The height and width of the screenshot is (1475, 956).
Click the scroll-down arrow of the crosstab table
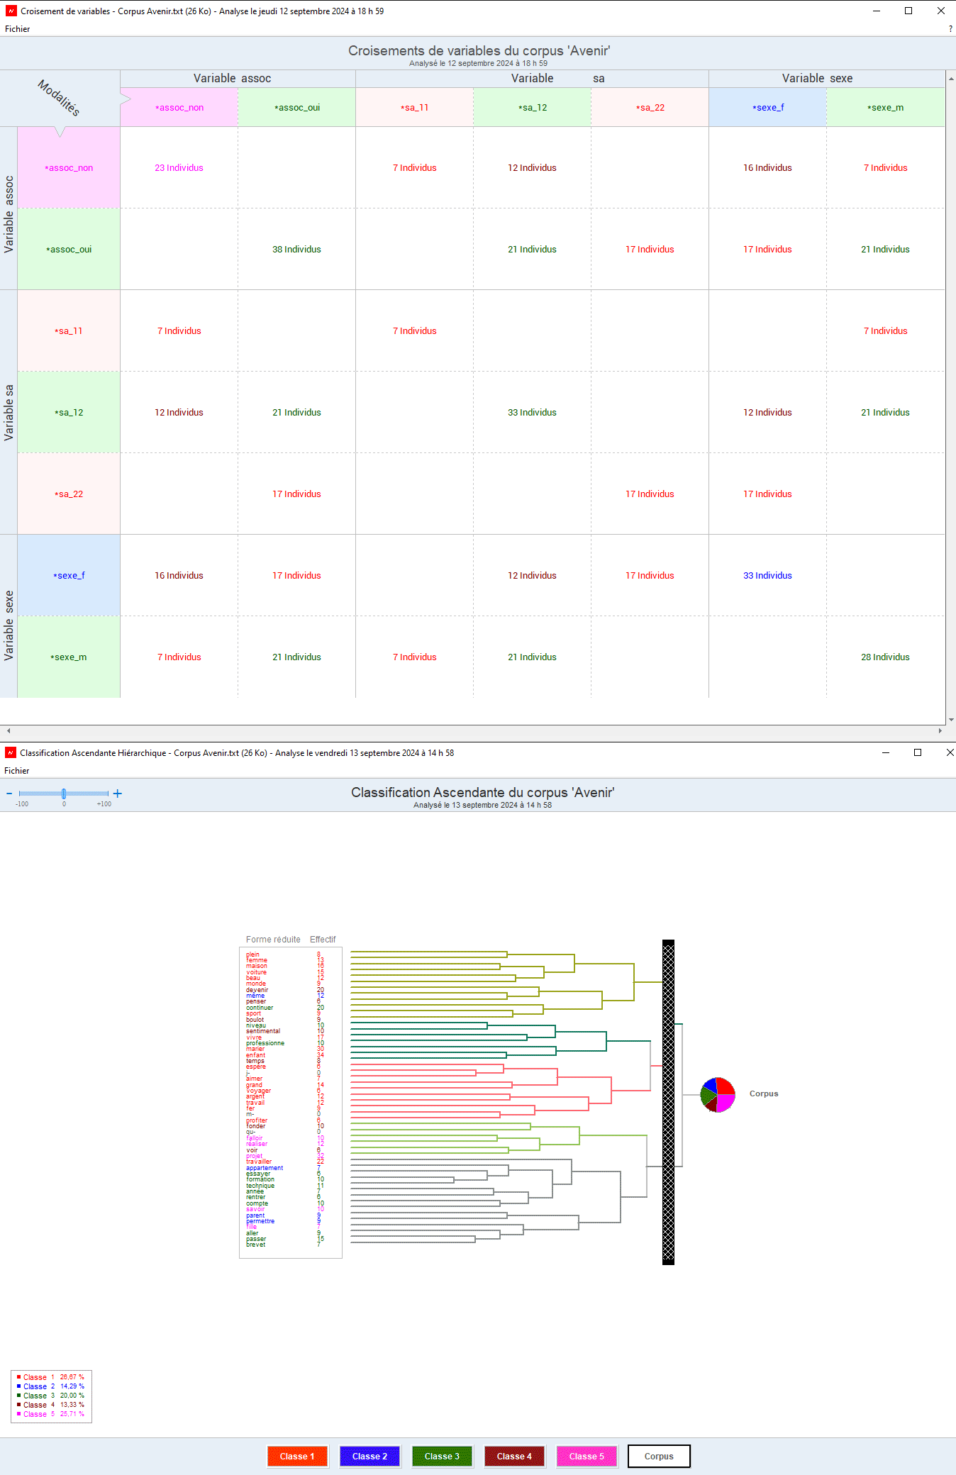(x=950, y=720)
